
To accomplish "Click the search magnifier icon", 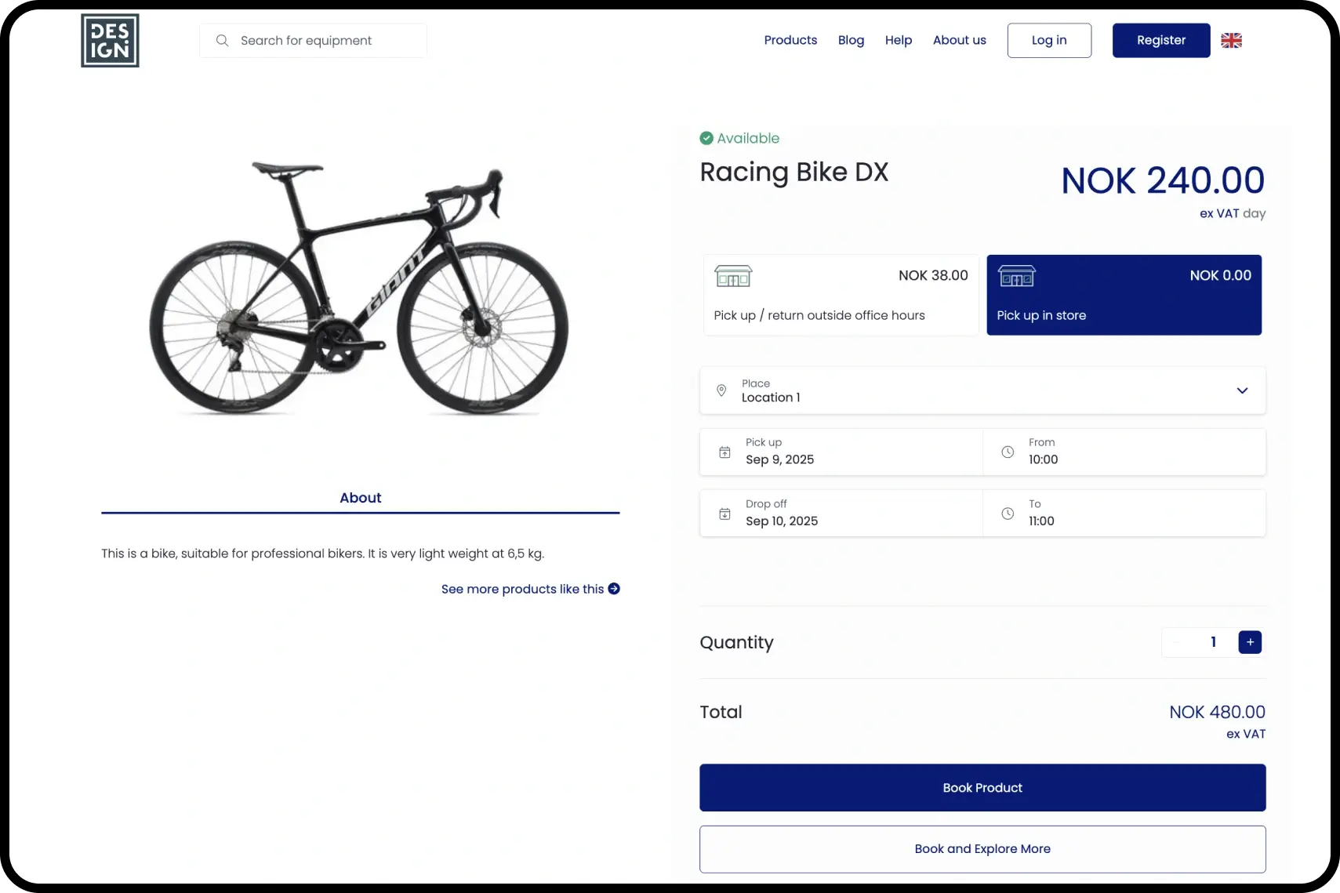I will (223, 40).
